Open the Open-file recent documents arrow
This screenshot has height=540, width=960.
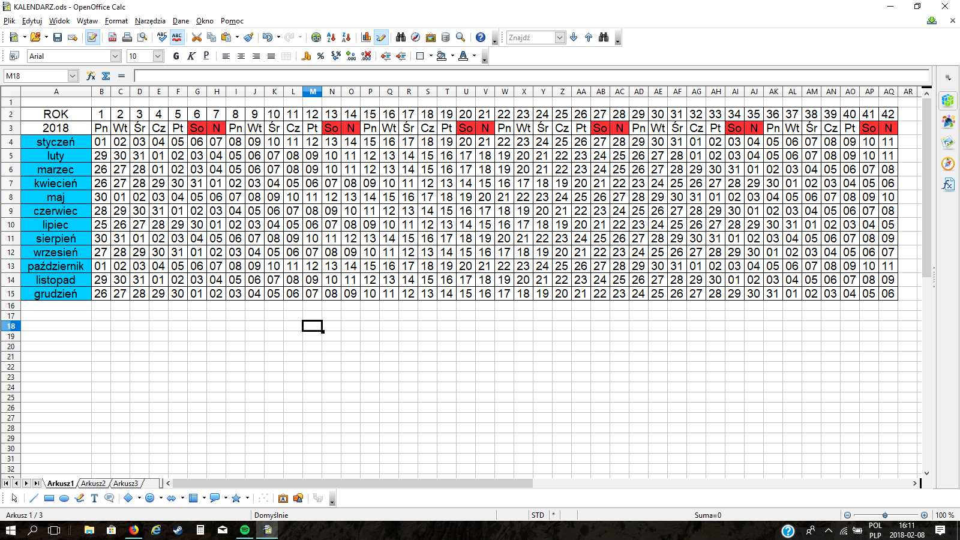click(x=46, y=37)
